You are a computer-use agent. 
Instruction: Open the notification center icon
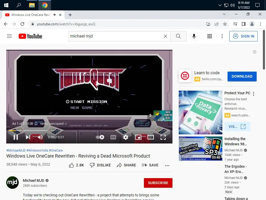[x=257, y=5]
